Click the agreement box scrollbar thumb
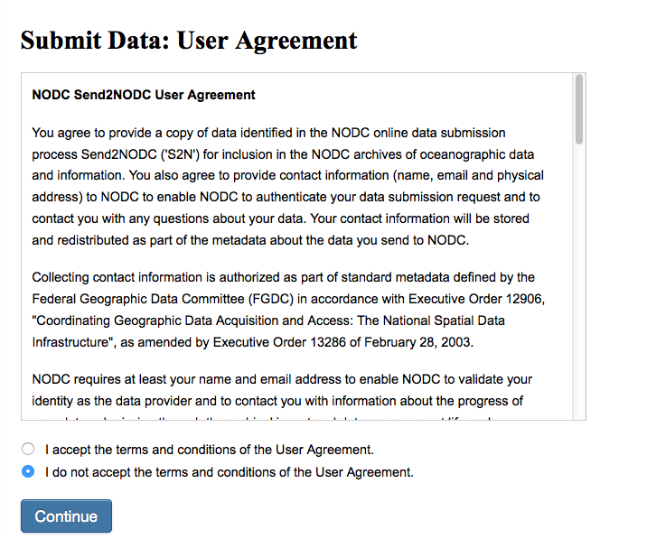 (578, 109)
